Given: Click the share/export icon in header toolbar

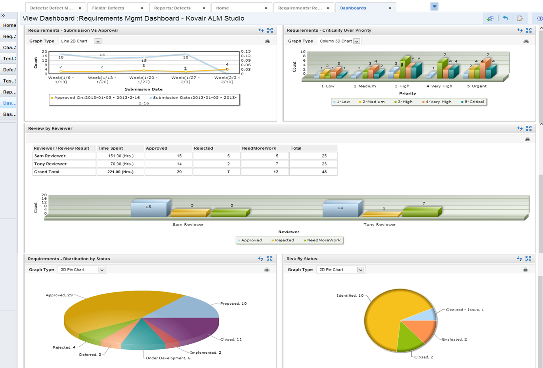Looking at the screenshot, I should (x=490, y=18).
